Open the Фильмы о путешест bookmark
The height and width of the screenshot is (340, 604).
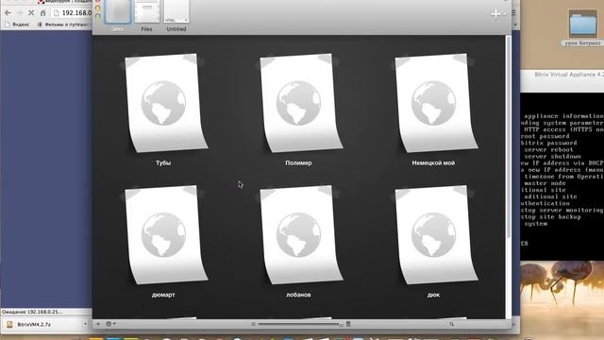[x=63, y=25]
